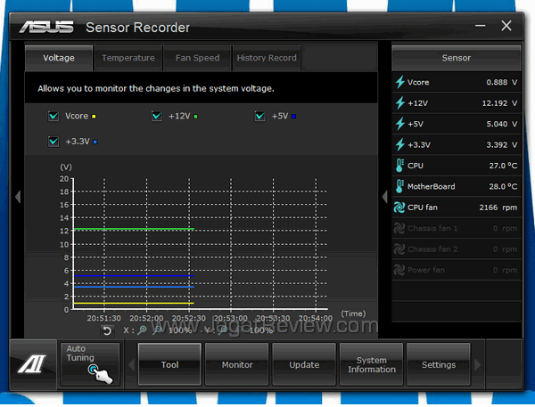Collapse the Sensor panel arrow

click(385, 197)
